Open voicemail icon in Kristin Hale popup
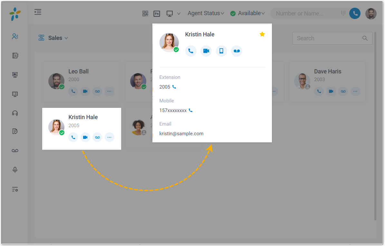This screenshot has height=246, width=385. coord(237,51)
